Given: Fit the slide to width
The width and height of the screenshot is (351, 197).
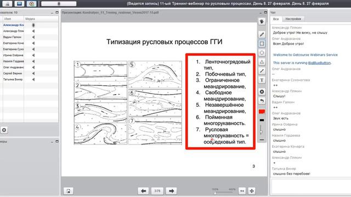Looking at the screenshot, I should tap(242, 191).
